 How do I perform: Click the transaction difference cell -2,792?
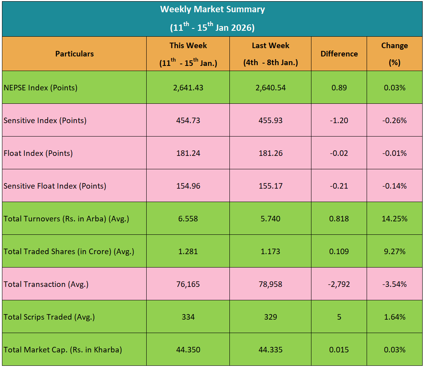click(x=339, y=284)
